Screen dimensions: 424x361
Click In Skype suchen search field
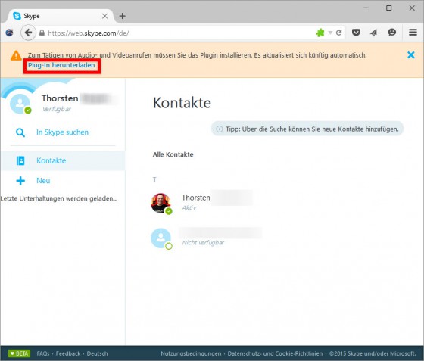[x=62, y=132]
